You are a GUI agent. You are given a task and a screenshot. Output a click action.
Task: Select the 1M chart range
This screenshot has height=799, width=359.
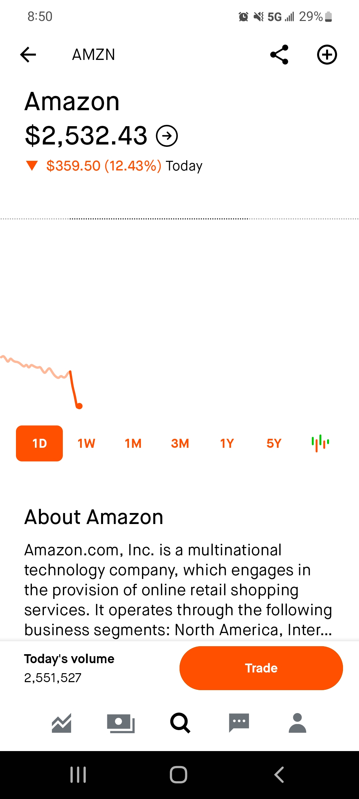tap(133, 443)
